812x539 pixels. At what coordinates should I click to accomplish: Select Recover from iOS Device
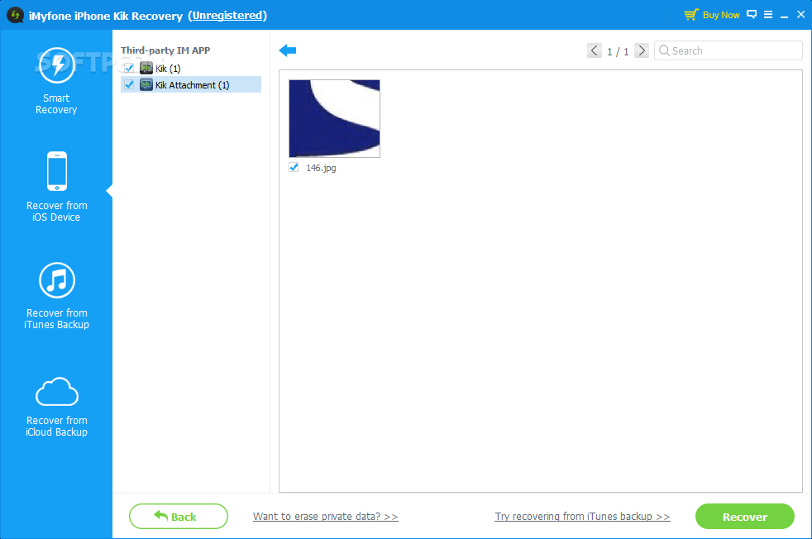[56, 187]
